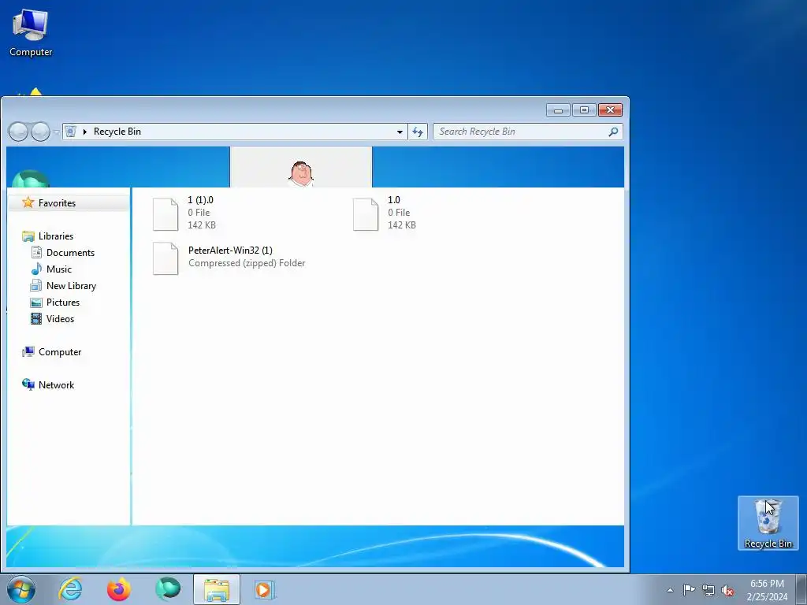807x605 pixels.
Task: Click the Peter Griffin image in the banner
Action: 301,173
